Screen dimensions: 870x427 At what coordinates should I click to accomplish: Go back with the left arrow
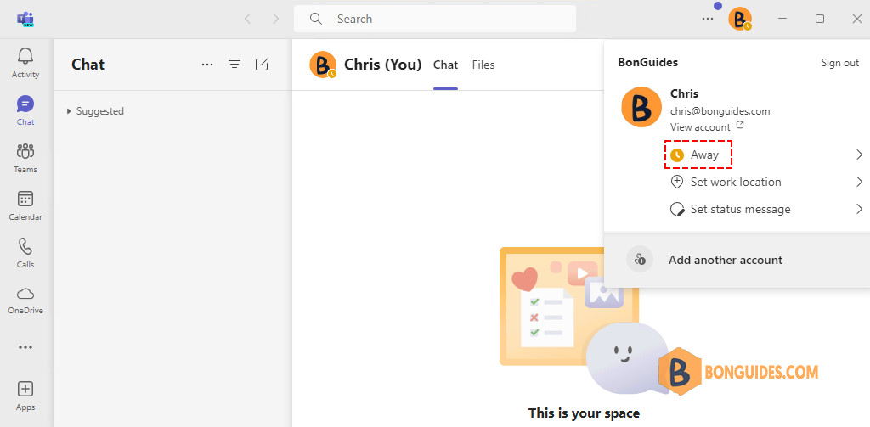[247, 19]
